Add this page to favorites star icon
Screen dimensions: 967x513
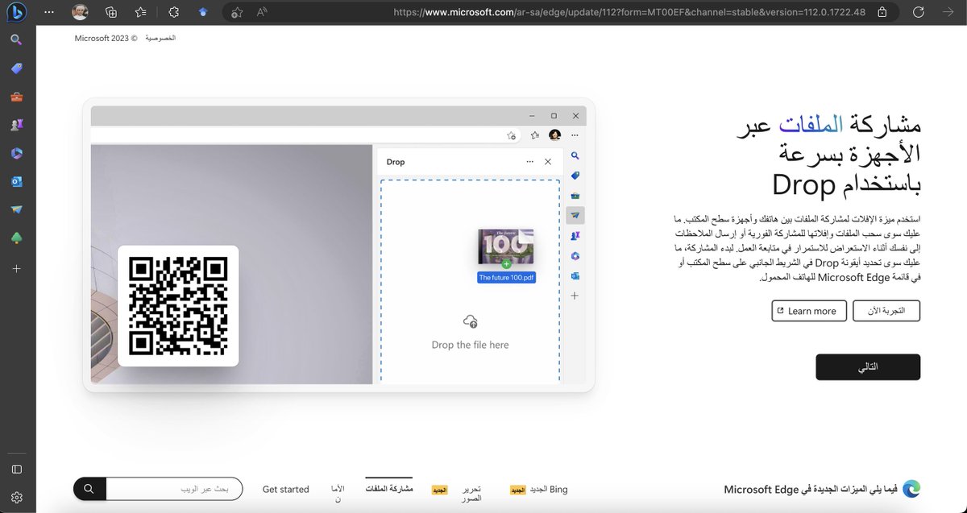236,12
